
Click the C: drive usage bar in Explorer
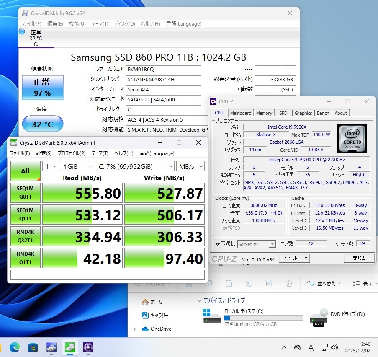click(263, 318)
